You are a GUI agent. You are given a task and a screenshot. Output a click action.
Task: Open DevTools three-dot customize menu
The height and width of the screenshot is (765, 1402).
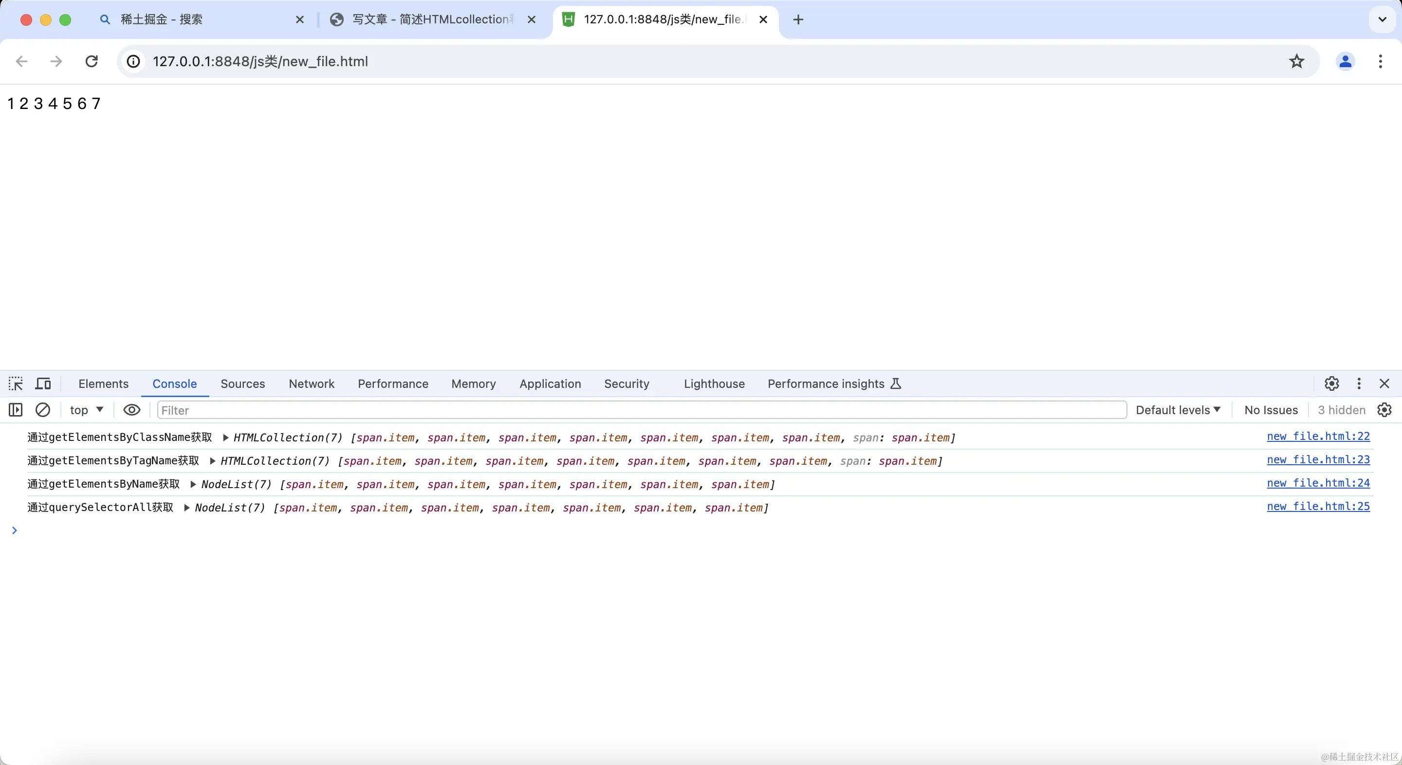1359,383
